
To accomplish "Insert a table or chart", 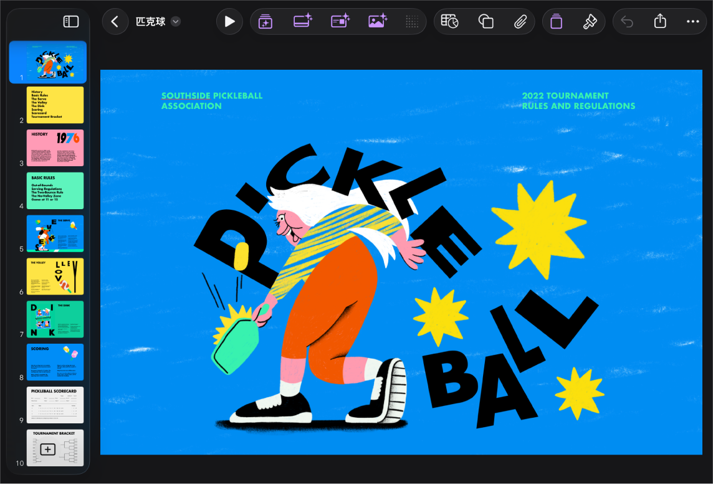I will pos(449,22).
